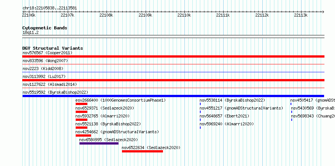Image resolution: width=335 pixels, height=166 pixels.
Task: Open the nsv833596 (Wong2007) variant label
Action: click(x=45, y=61)
